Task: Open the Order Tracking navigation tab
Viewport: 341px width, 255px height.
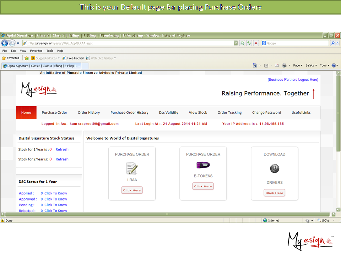Action: [x=229, y=113]
